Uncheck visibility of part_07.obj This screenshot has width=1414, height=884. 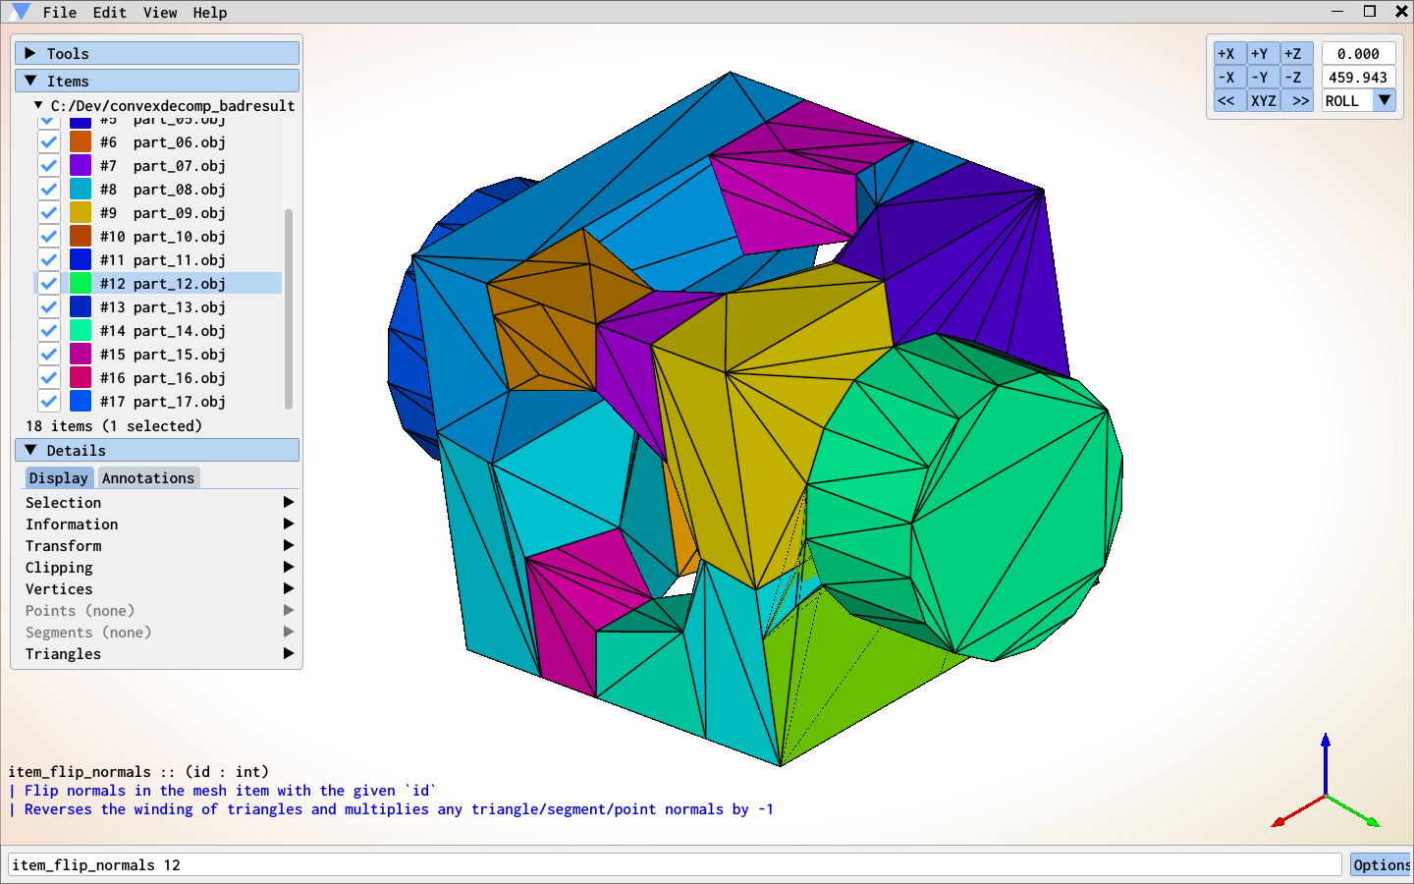(x=49, y=166)
